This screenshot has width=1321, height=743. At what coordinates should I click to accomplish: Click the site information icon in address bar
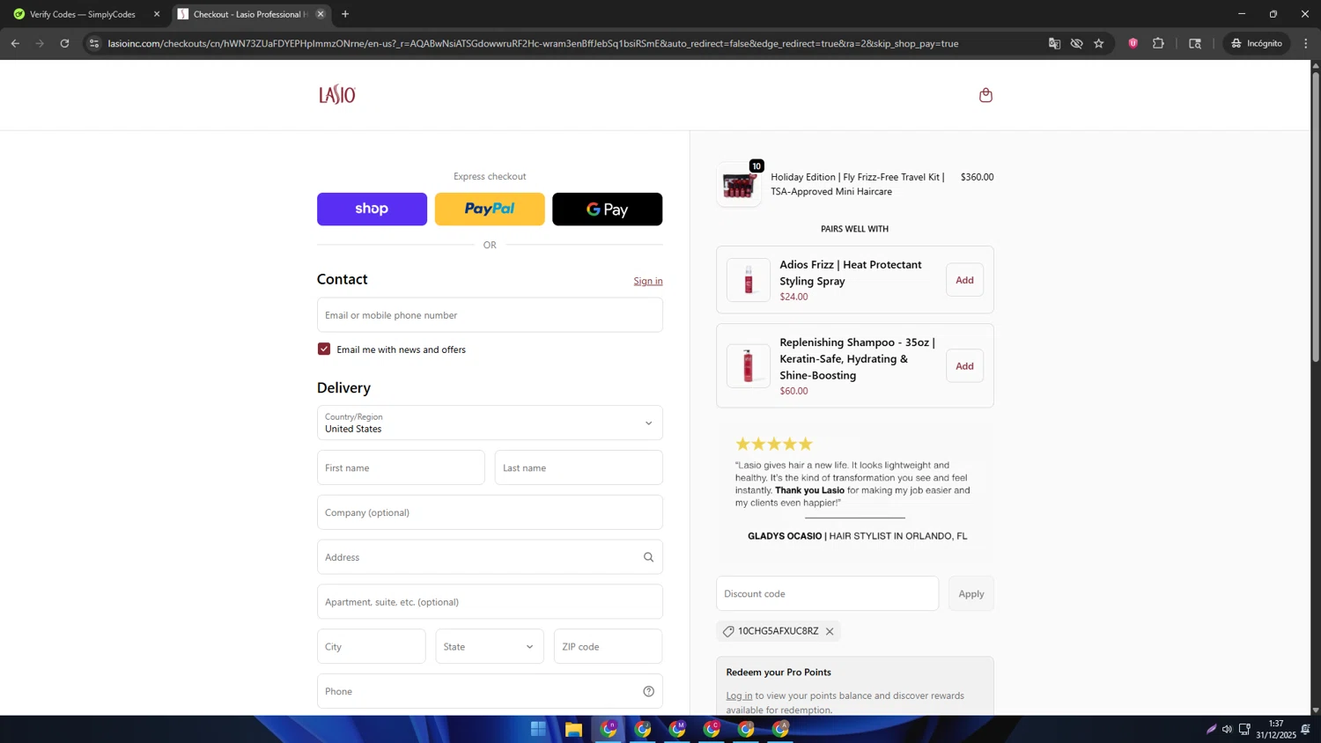pyautogui.click(x=94, y=43)
